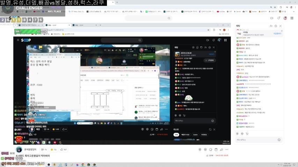298x167 pixels.
Task: Open the inner SOOP apps grid icon
Action: pyautogui.click(x=225, y=40)
